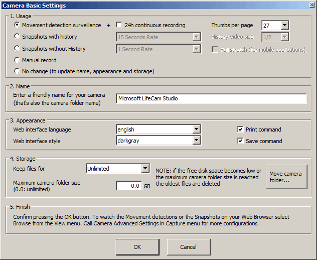This screenshot has width=317, height=260.
Task: Confirm settings with the OK button
Action: tap(137, 247)
